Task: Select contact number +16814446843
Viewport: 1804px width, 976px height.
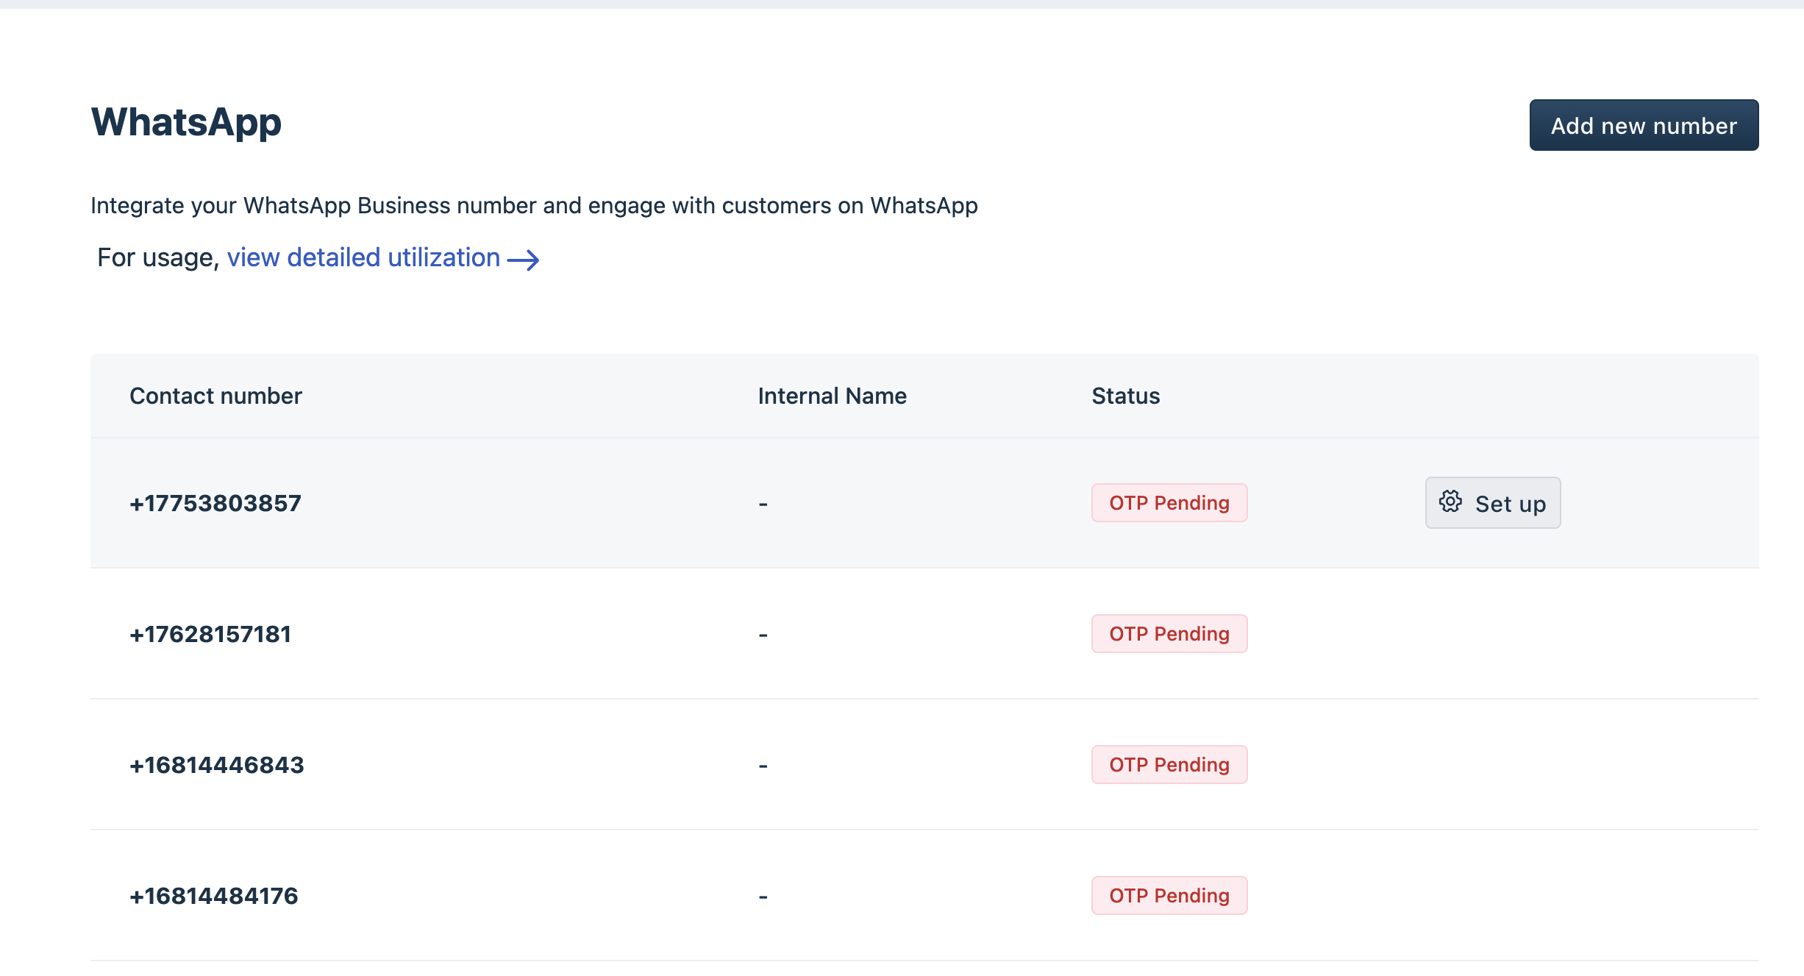Action: point(217,765)
